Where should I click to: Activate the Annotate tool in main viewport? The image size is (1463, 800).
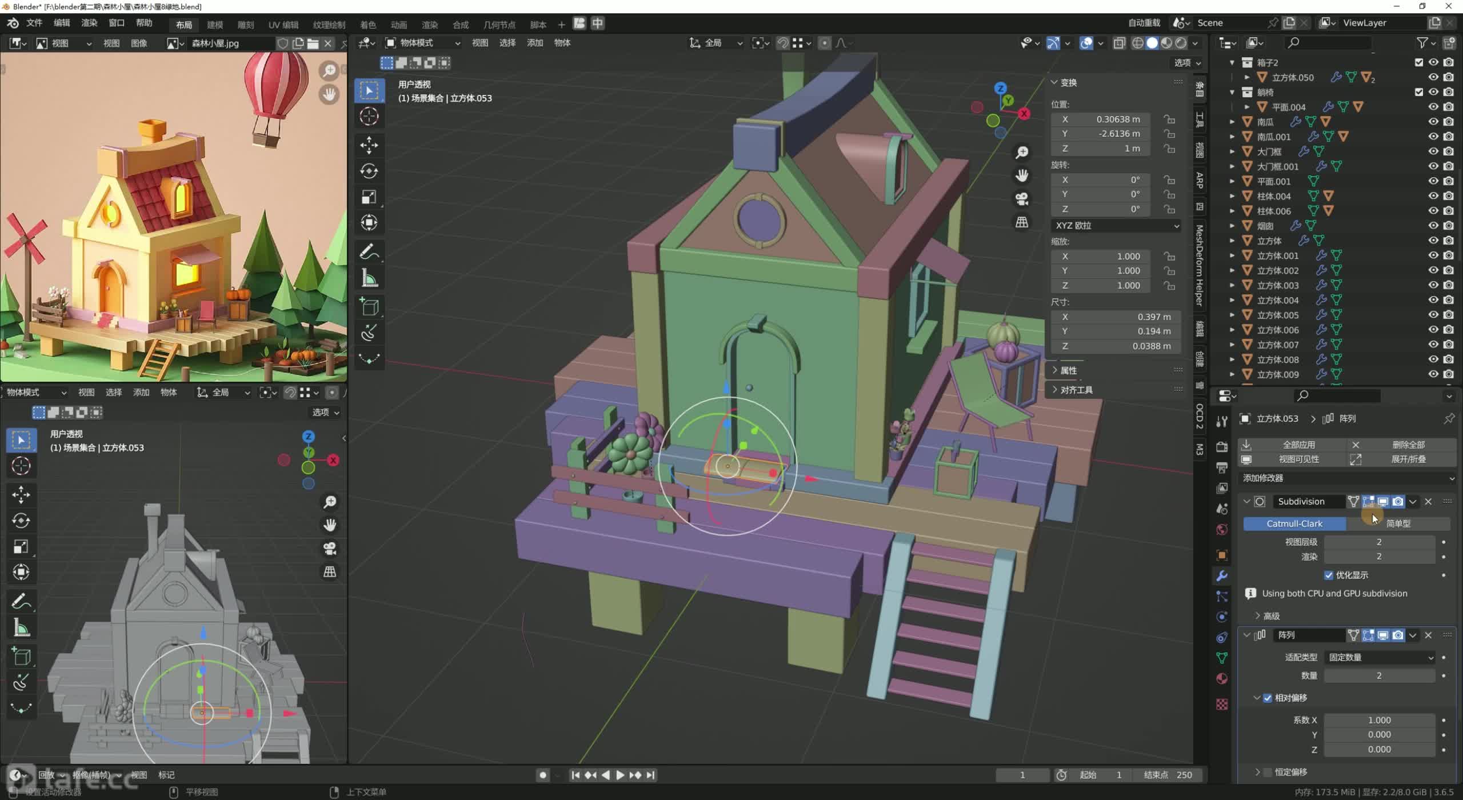(369, 252)
